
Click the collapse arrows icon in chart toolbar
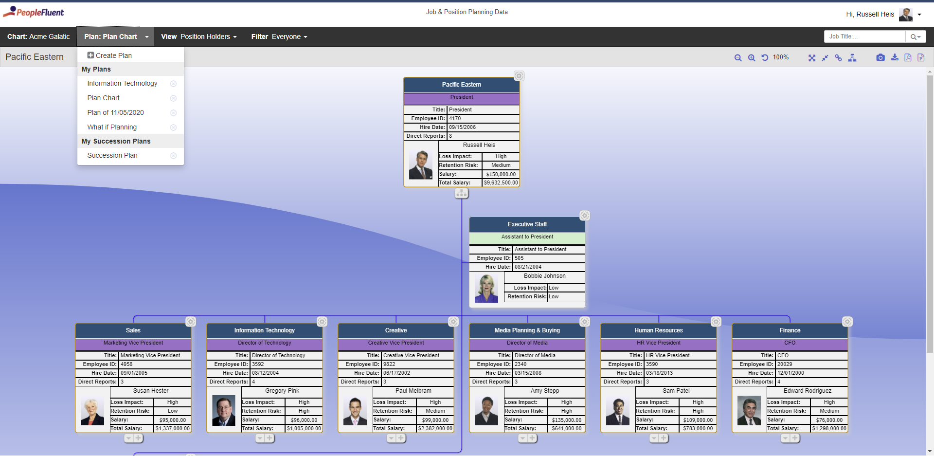825,58
